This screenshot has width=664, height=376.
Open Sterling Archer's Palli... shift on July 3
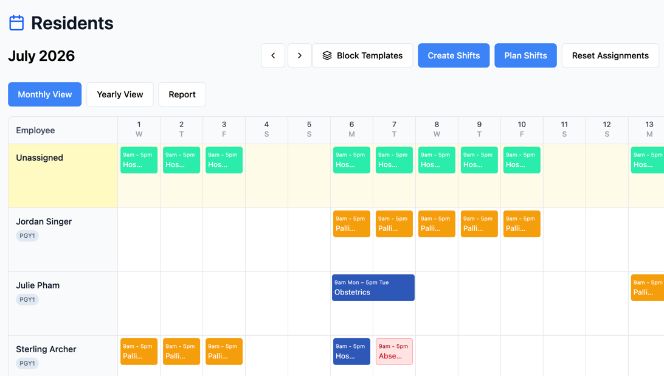[x=224, y=352]
